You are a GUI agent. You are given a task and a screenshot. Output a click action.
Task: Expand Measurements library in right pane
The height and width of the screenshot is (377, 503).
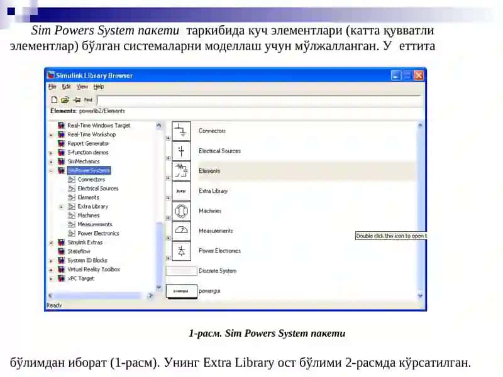[x=168, y=238]
